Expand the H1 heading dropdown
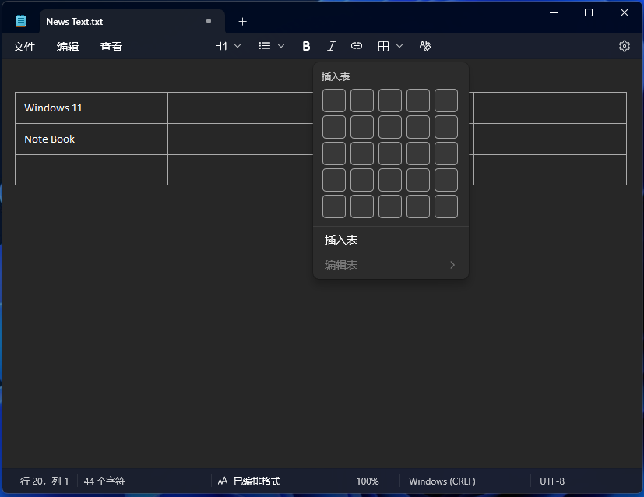The width and height of the screenshot is (644, 497). point(227,46)
